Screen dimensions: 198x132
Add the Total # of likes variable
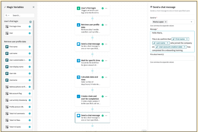click(x=30, y=120)
